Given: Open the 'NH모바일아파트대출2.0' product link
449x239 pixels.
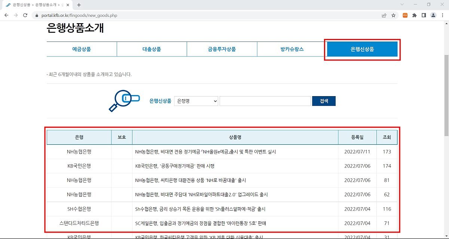Looking at the screenshot, I should [201, 194].
